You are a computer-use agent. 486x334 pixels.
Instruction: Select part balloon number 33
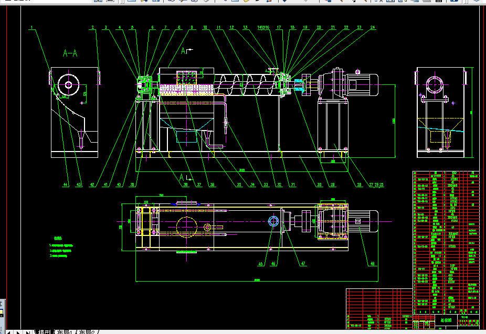(266, 185)
